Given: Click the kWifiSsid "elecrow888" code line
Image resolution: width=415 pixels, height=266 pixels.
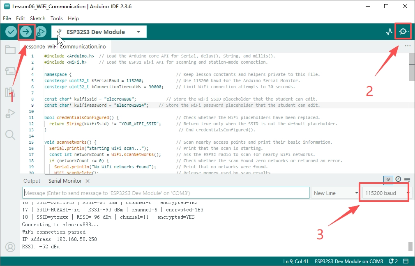Looking at the screenshot, I should (90, 99).
